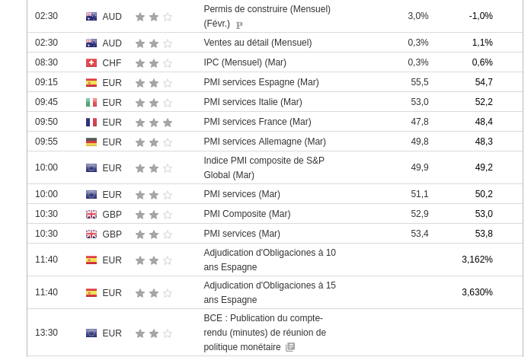Click the UK flag in PMI Composite row

[91, 214]
